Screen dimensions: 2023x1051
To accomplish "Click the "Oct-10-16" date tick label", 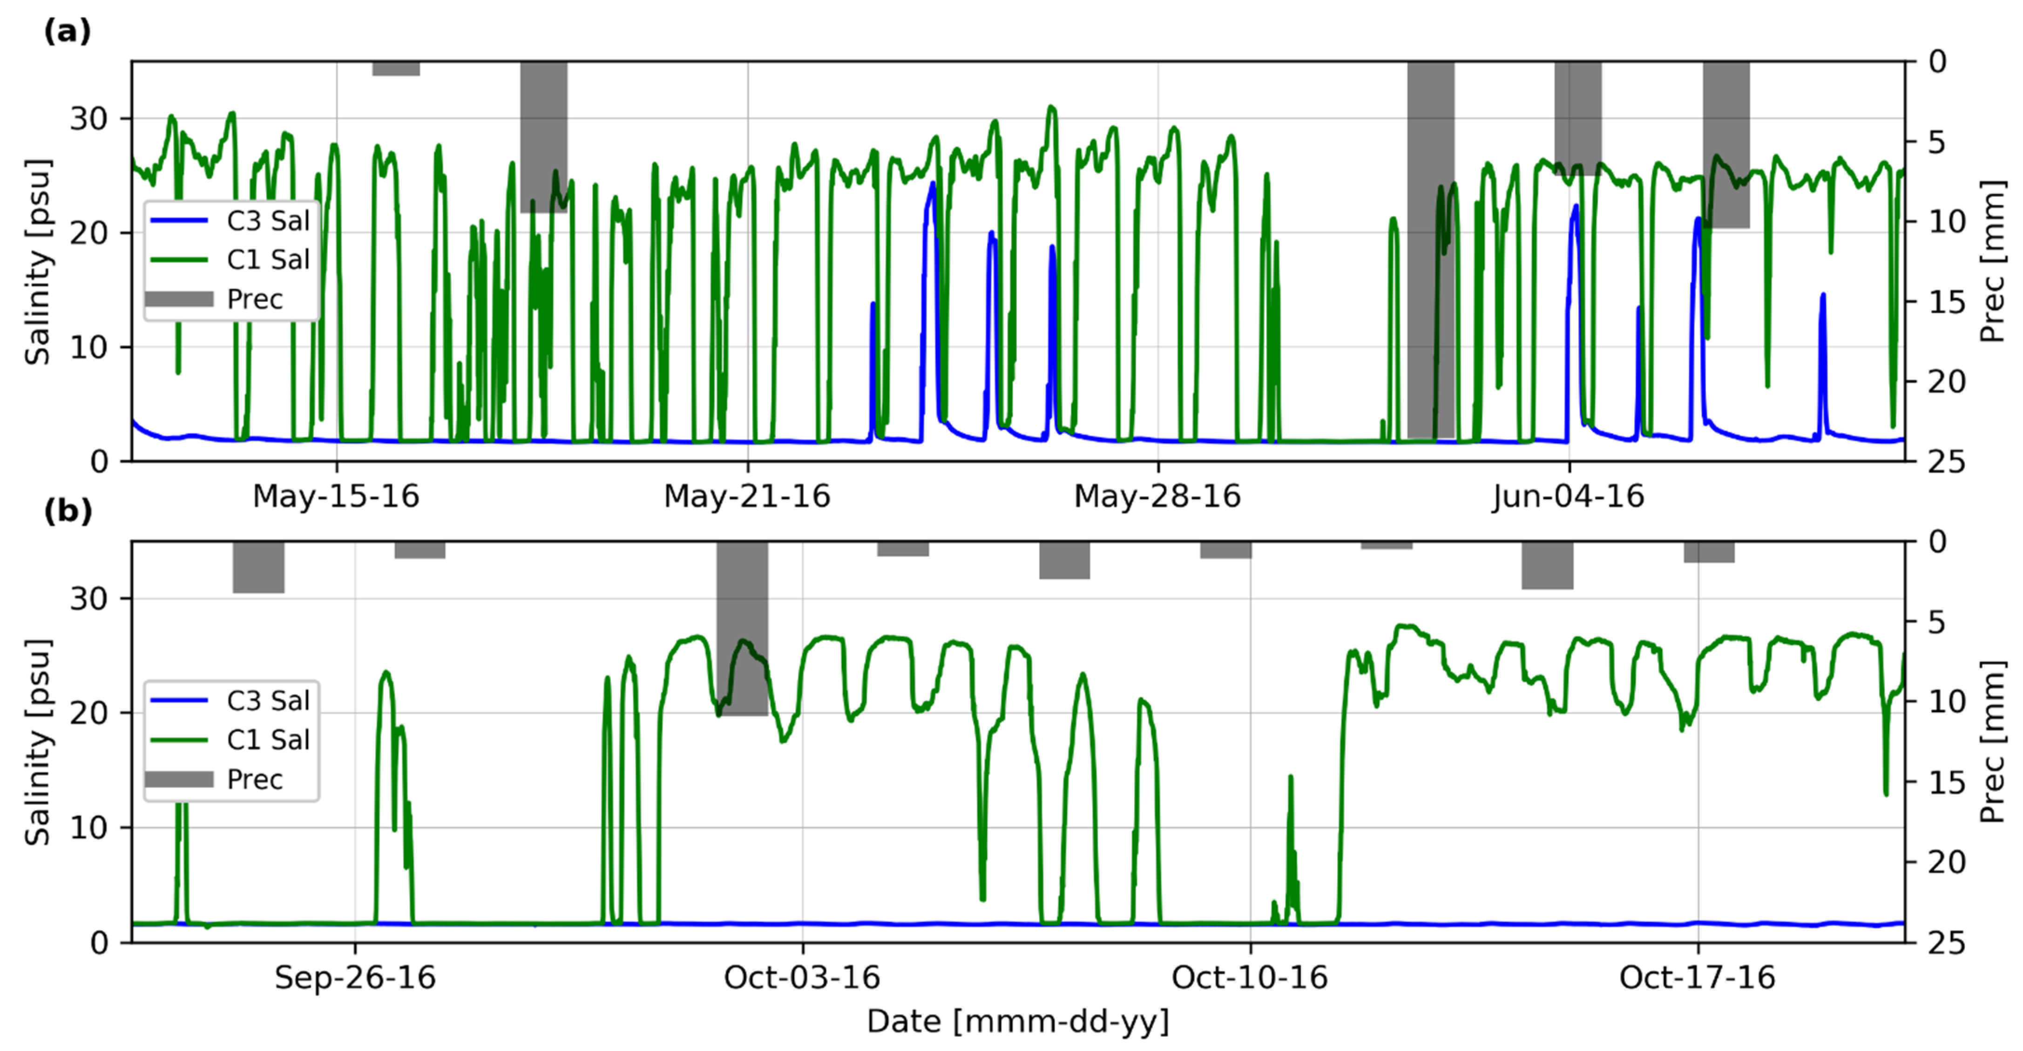I will coord(1250,978).
